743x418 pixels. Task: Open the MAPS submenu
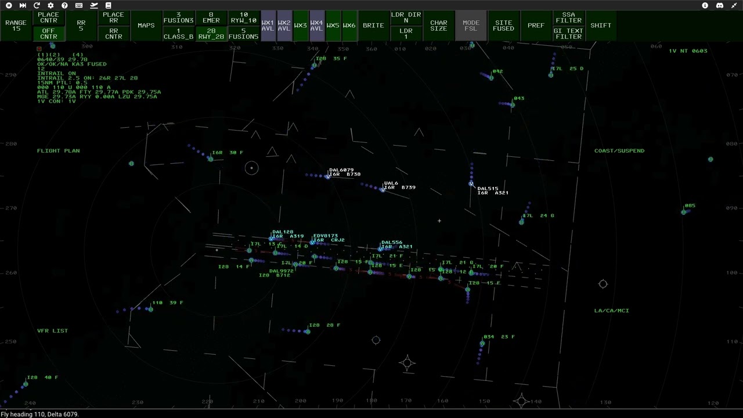(x=146, y=26)
